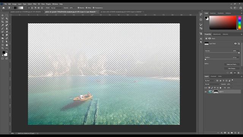Toggle mask visibility eye in Properties
The image size is (243, 137).
[235, 73]
